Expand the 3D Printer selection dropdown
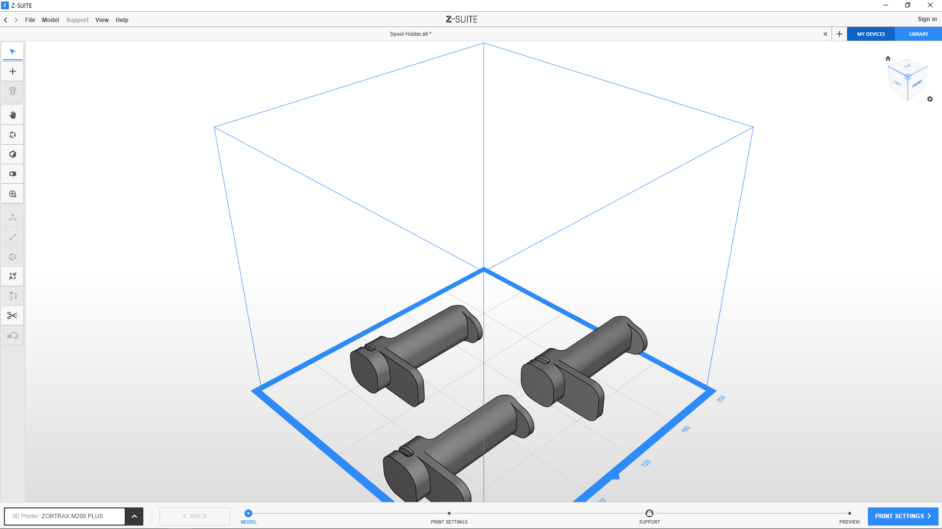The width and height of the screenshot is (942, 529). 134,516
